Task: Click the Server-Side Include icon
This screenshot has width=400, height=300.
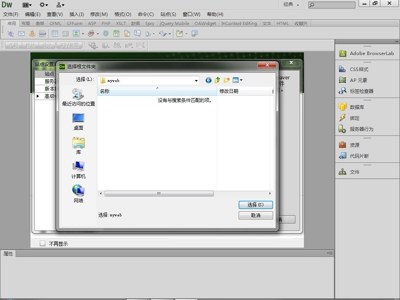Action: pyautogui.click(x=127, y=33)
